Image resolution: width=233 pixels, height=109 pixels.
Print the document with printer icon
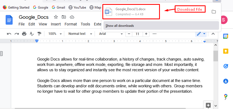click(x=24, y=34)
